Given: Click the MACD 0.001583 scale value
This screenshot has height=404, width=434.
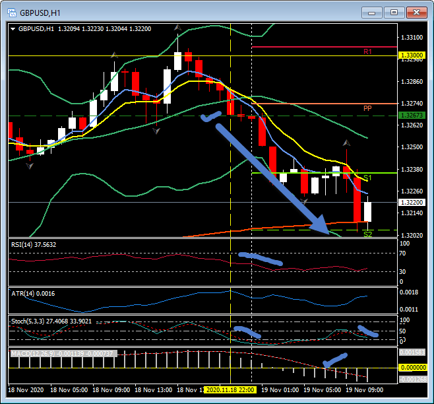Looking at the screenshot, I should pos(412,353).
